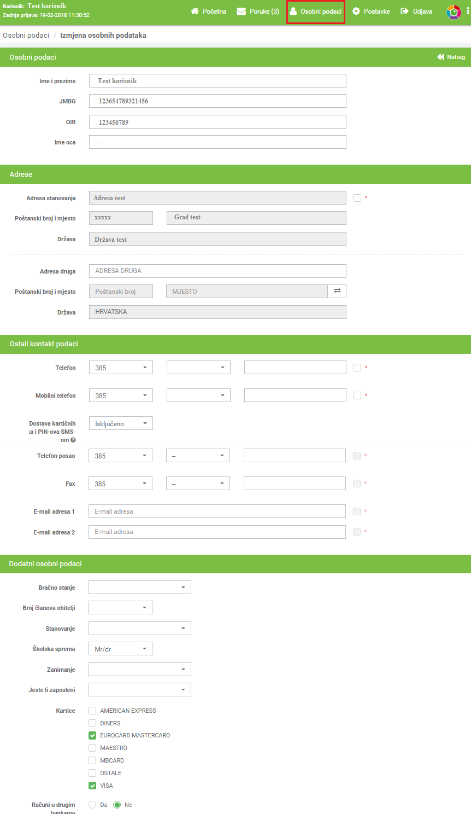
Task: Tick the checkbox beside Telefon row
Action: [357, 368]
